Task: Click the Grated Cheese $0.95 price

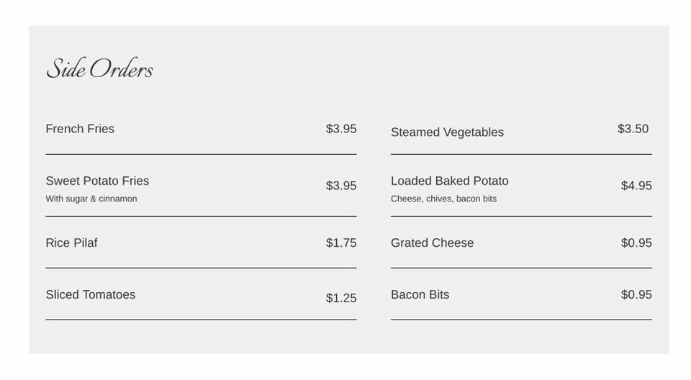Action: [x=636, y=243]
